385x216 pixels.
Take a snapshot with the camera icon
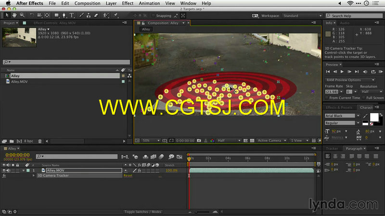pos(199,141)
